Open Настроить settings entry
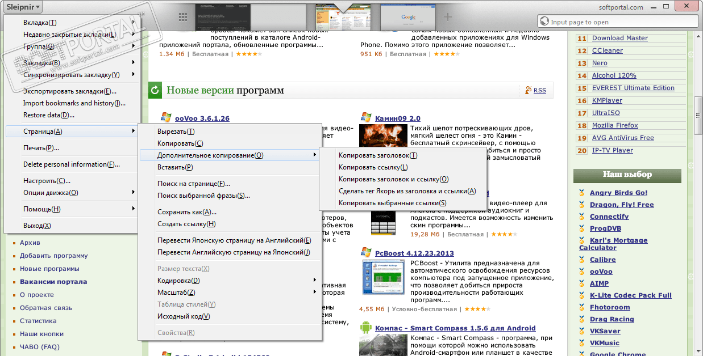703x356 pixels. click(72, 181)
